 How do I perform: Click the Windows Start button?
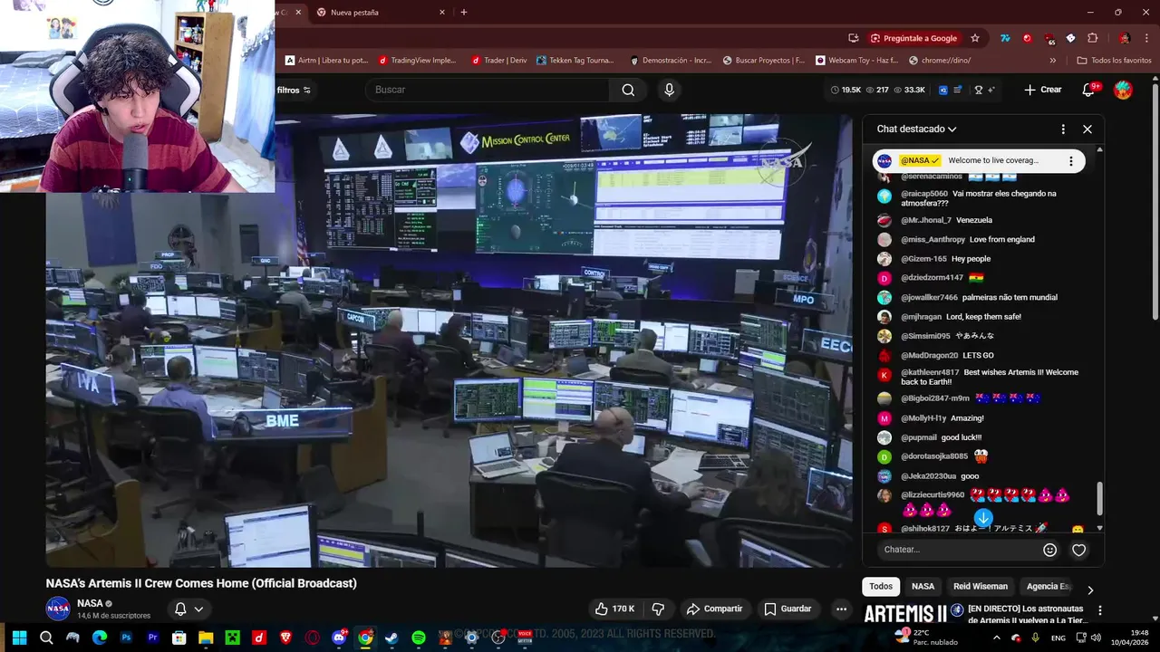click(19, 638)
